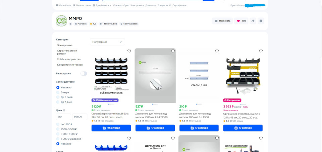Open Одежда, обувь top navigation link
This screenshot has height=152, width=322.
(121, 5)
